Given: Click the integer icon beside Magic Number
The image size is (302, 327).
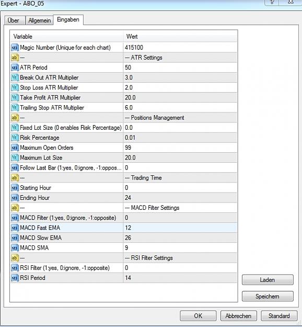Looking at the screenshot, I should point(15,48).
